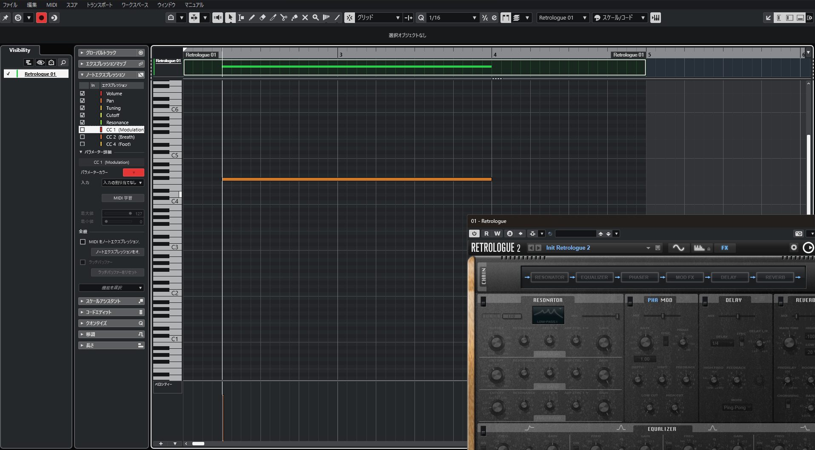The width and height of the screenshot is (815, 450).
Task: Save Retrologue preset with disk icon
Action: point(658,248)
